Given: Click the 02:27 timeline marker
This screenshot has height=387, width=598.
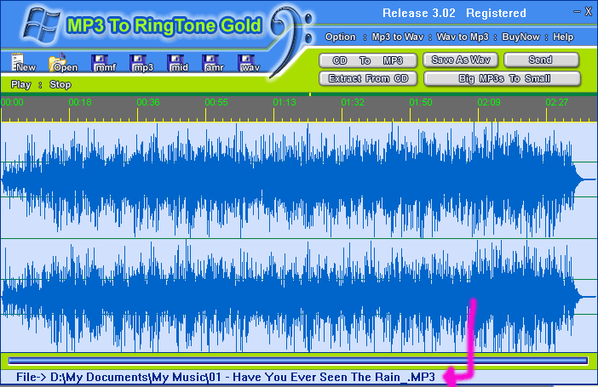Looking at the screenshot, I should 557,102.
